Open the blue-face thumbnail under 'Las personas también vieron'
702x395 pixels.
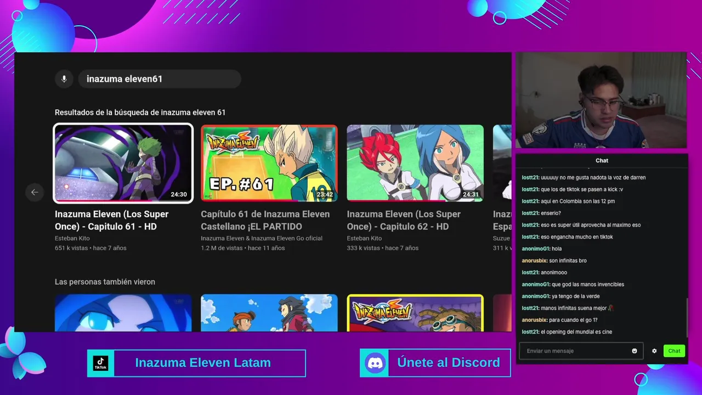coord(123,313)
